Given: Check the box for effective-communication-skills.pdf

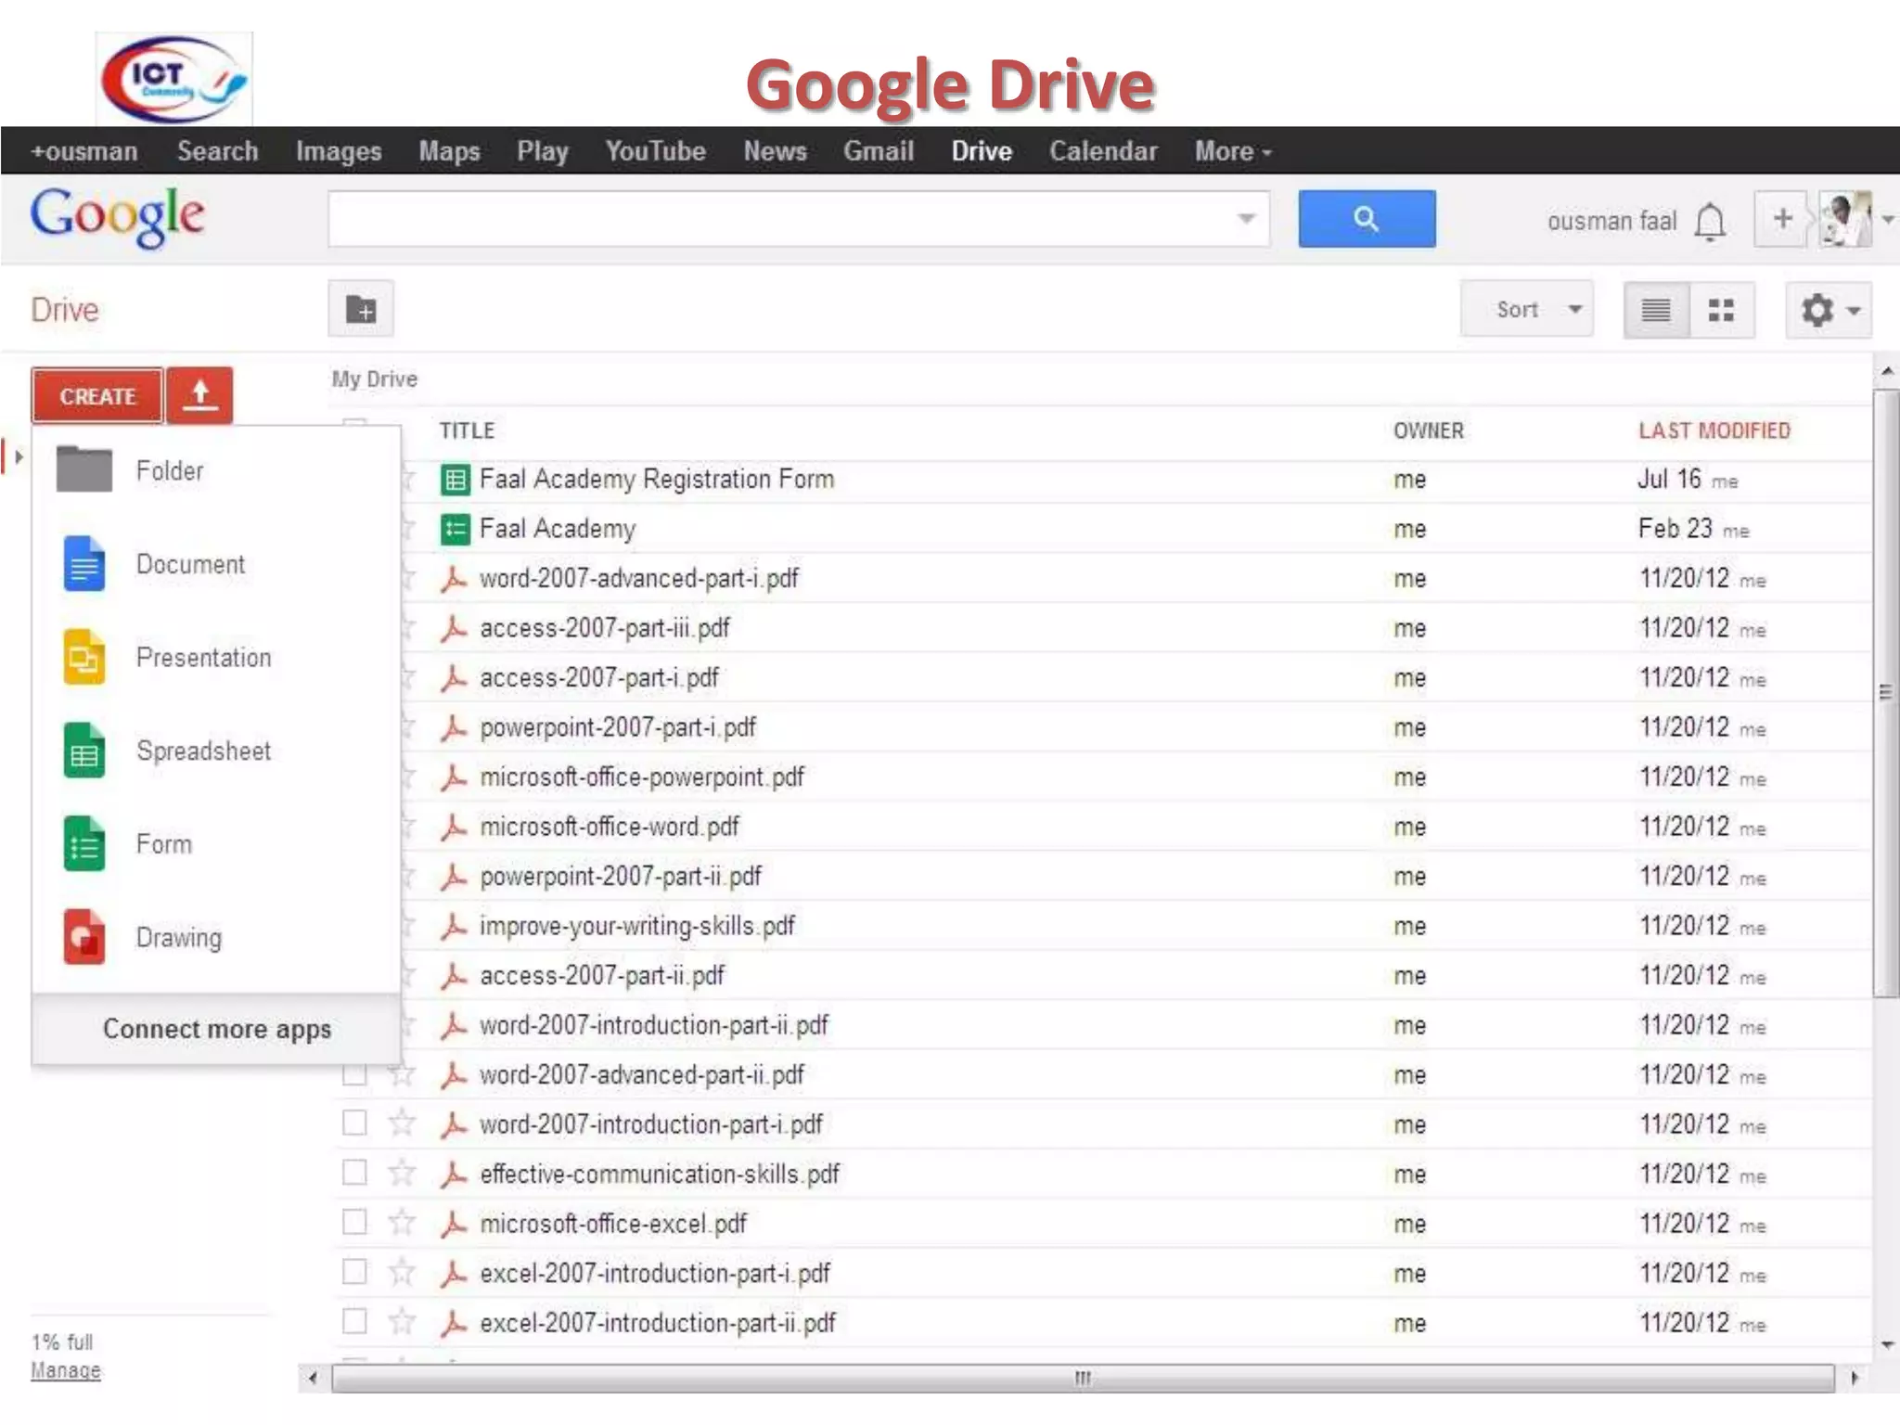Looking at the screenshot, I should pos(354,1172).
